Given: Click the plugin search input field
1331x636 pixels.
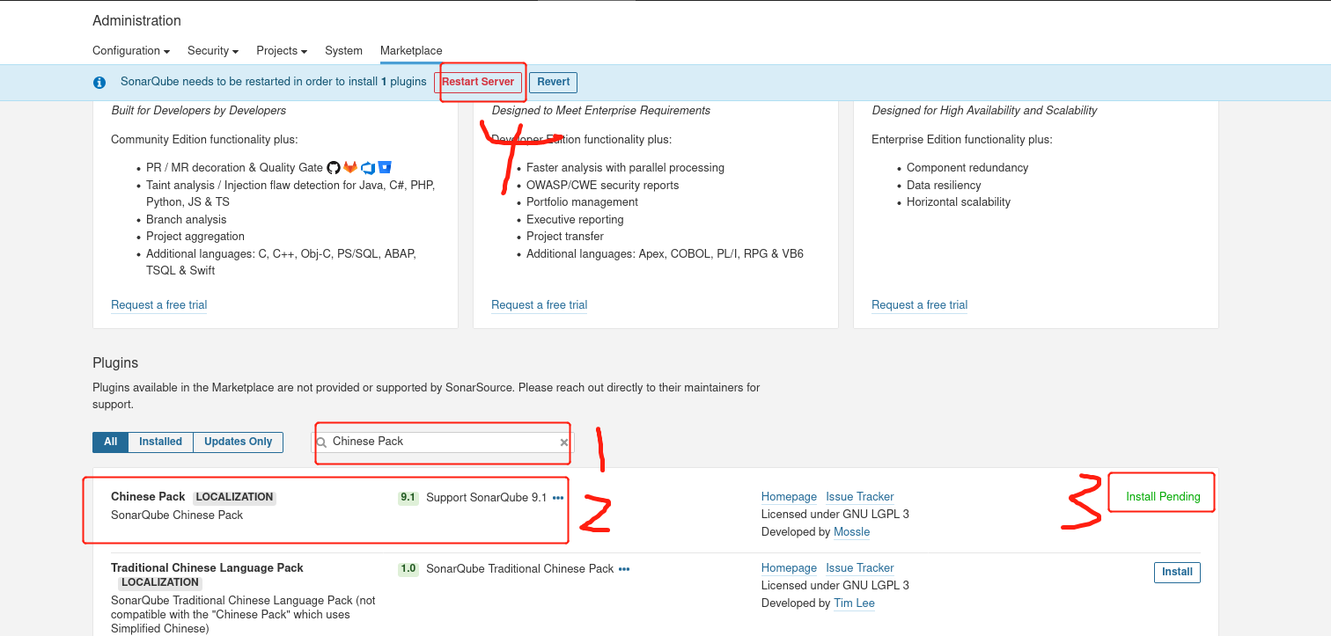Looking at the screenshot, I should (445, 442).
